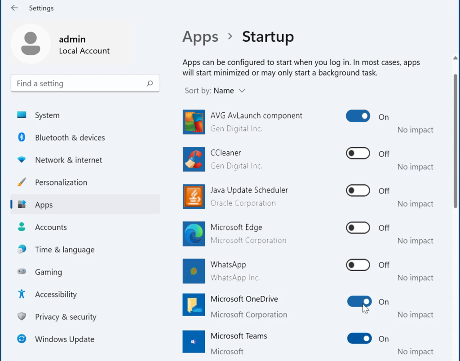Click the Java Update Scheduler icon
This screenshot has height=361, width=460.
click(x=194, y=197)
